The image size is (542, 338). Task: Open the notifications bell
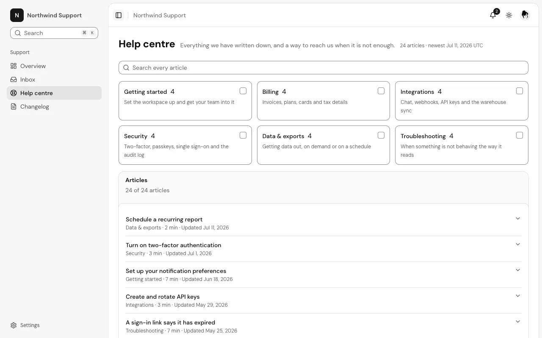pyautogui.click(x=493, y=15)
